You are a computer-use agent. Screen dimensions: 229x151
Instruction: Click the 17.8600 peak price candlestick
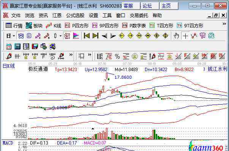[x=107, y=76]
